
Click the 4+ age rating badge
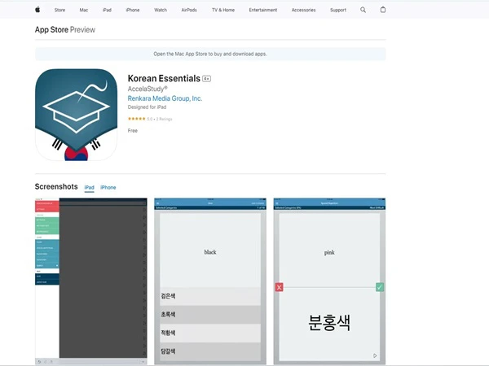206,79
